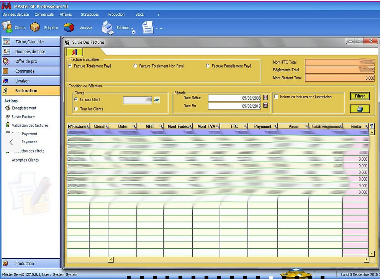The image size is (380, 279).
Task: Click the yellow print button below Filtrer
Action: (360, 109)
